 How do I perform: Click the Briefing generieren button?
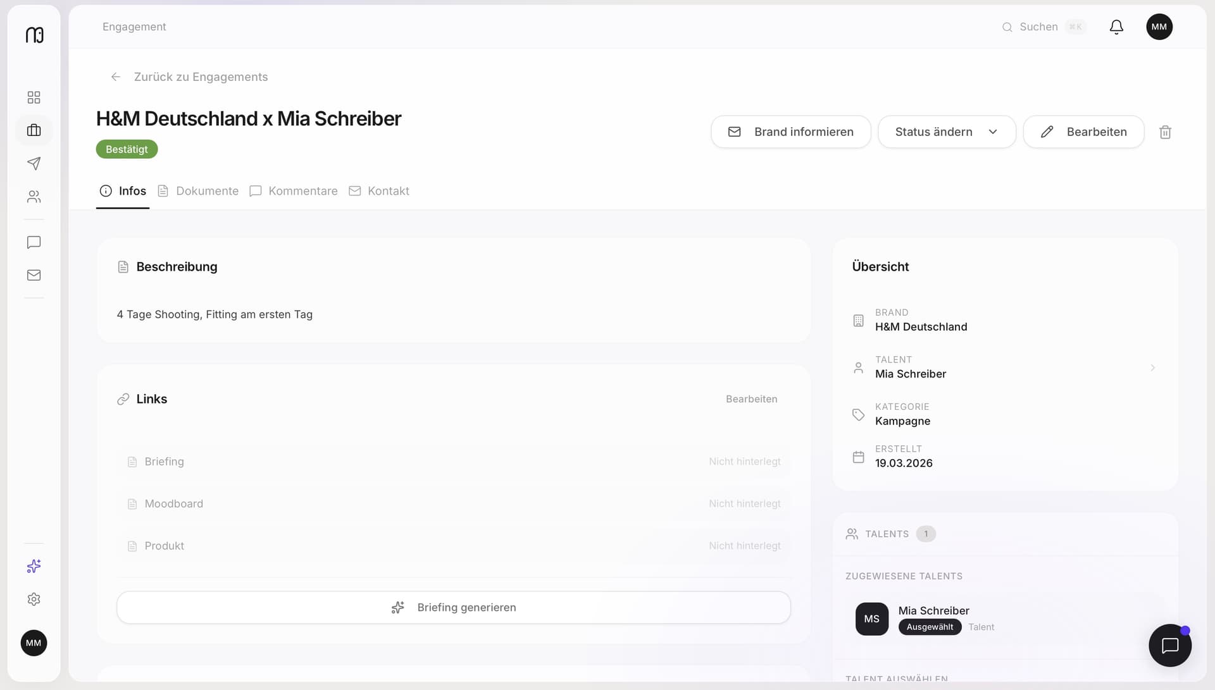tap(454, 608)
